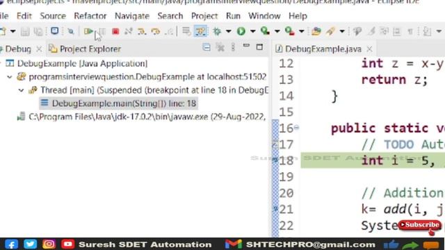This screenshot has height=250, width=445.
Task: Open the Search toolbar dropdown arrow
Action: pos(342,31)
